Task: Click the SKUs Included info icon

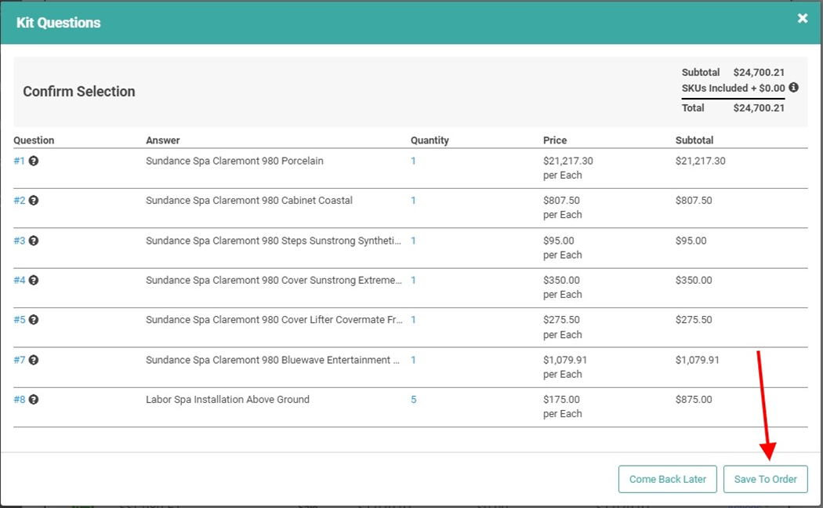Action: (794, 88)
